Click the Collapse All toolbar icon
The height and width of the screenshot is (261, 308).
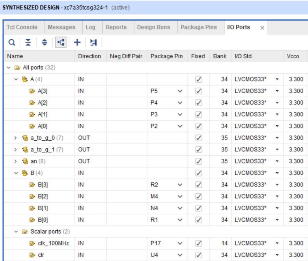coord(28,43)
